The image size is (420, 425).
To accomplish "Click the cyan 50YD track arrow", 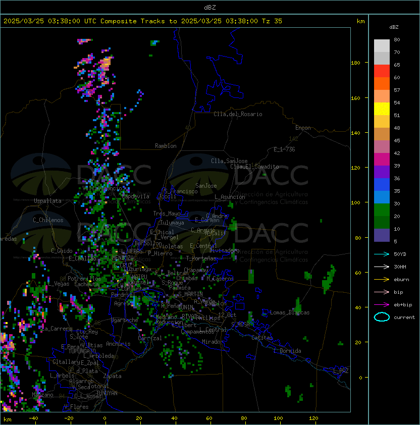I will 382,254.
